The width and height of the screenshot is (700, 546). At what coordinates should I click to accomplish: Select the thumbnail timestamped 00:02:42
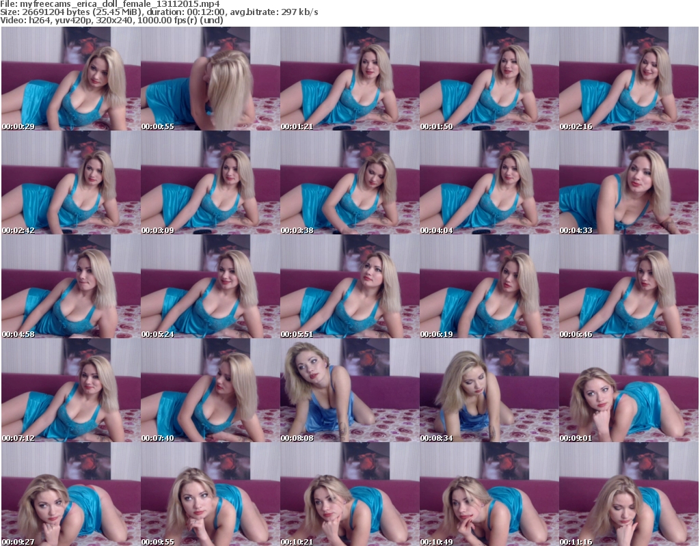pyautogui.click(x=71, y=182)
